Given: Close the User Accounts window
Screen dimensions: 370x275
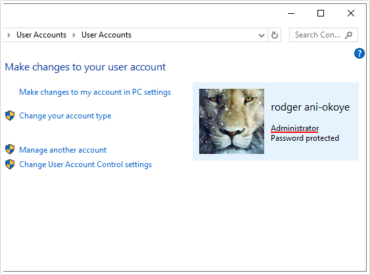Looking at the screenshot, I should coord(351,13).
